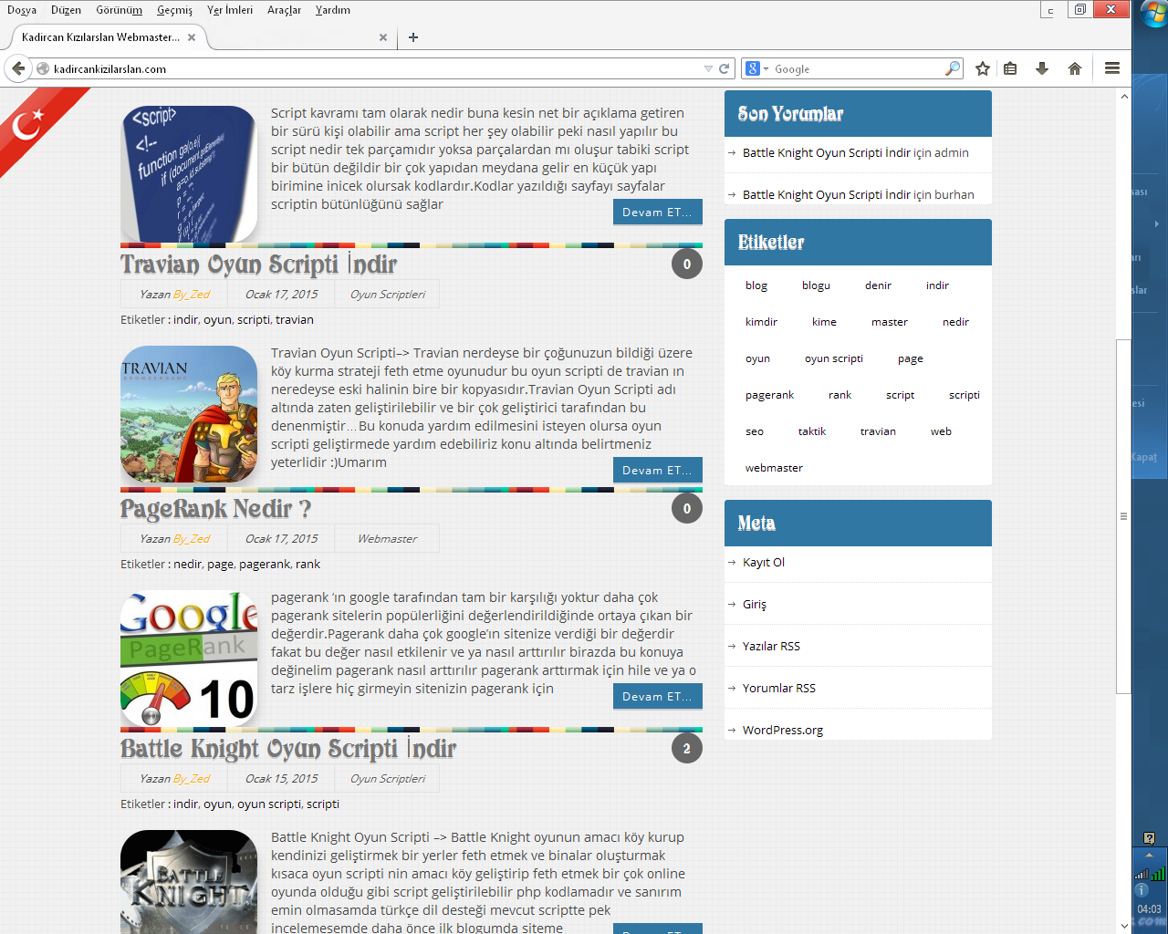Click the search magnifier icon
1168x934 pixels.
[952, 68]
